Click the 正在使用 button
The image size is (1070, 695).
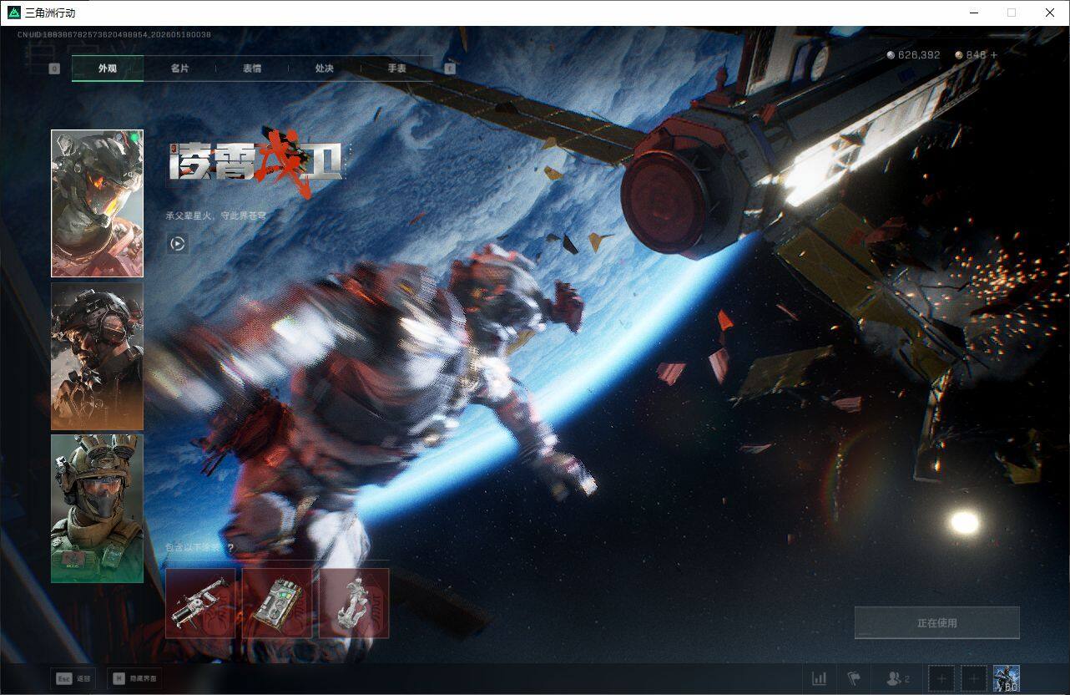coord(936,622)
